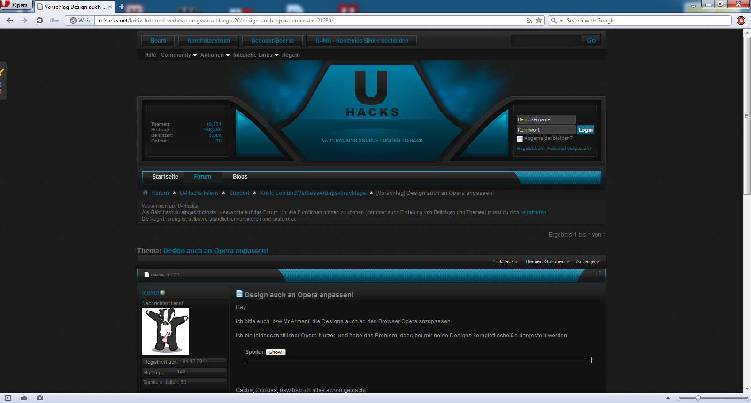Open the Themen-Optionen dropdown
This screenshot has width=751, height=403.
(546, 261)
